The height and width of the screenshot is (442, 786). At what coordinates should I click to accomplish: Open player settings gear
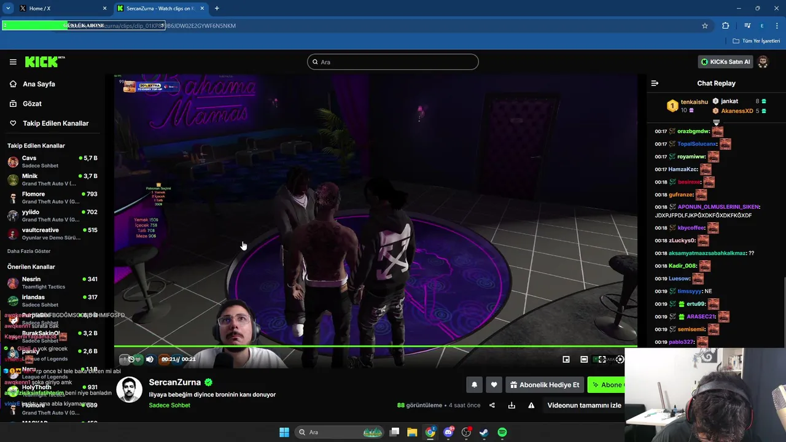pyautogui.click(x=620, y=359)
